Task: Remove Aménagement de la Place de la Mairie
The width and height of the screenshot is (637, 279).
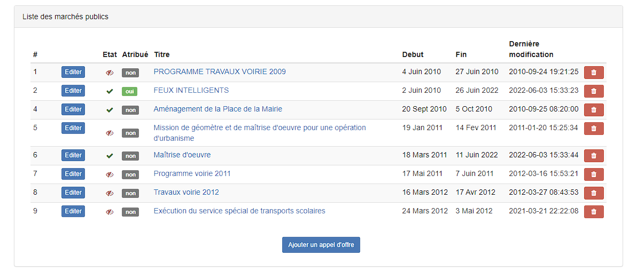Action: tap(594, 110)
